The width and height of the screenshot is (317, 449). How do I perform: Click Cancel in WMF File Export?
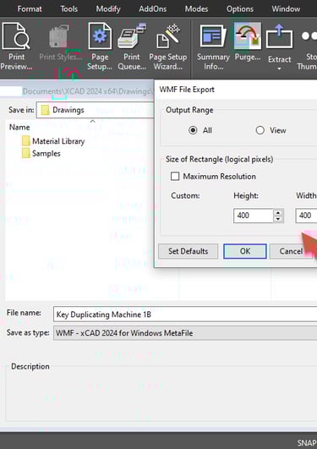tap(291, 251)
